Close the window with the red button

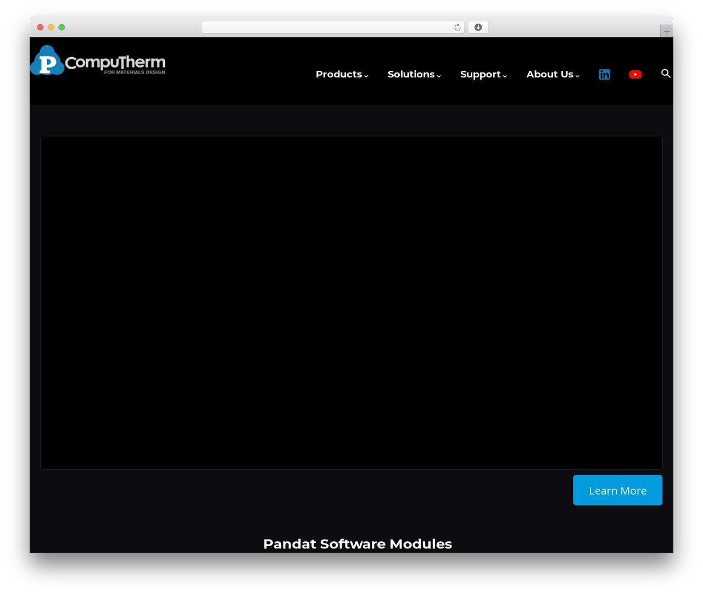40,27
